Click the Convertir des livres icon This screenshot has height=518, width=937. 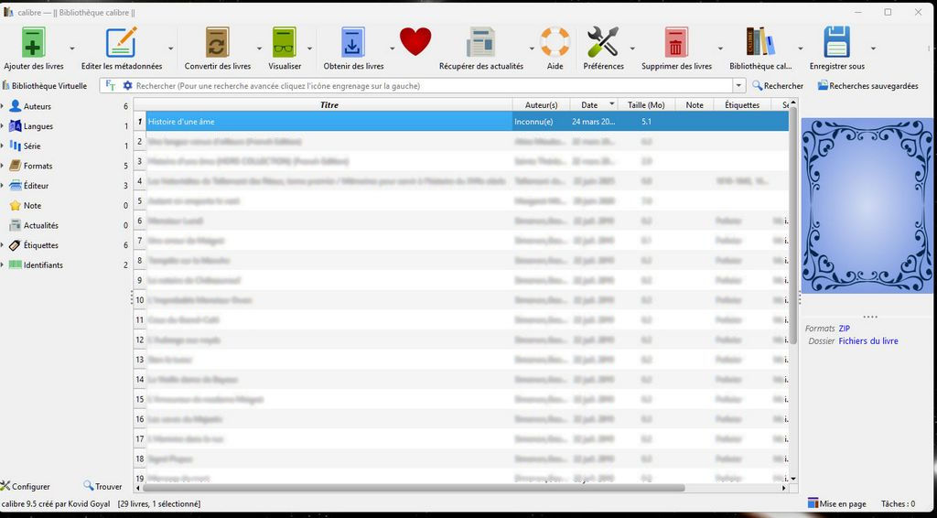click(217, 43)
